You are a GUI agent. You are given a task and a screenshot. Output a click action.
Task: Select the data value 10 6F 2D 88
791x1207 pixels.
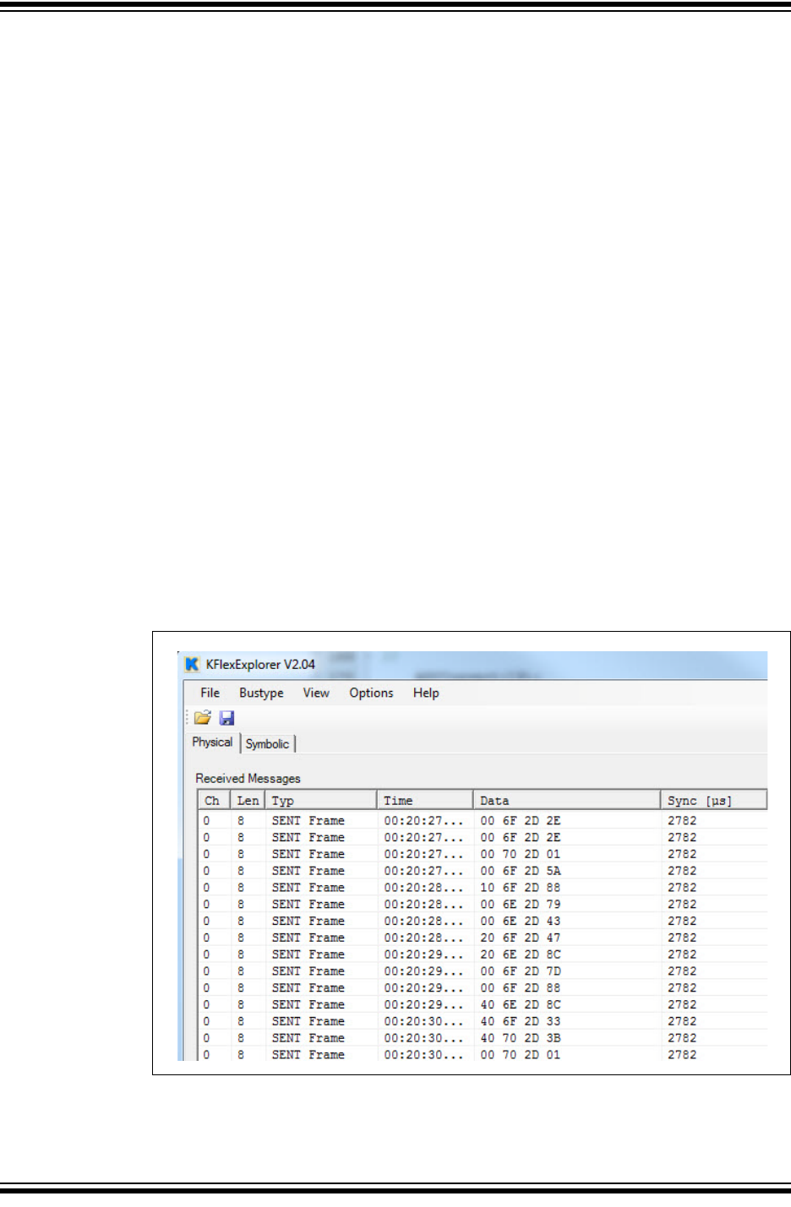click(521, 888)
